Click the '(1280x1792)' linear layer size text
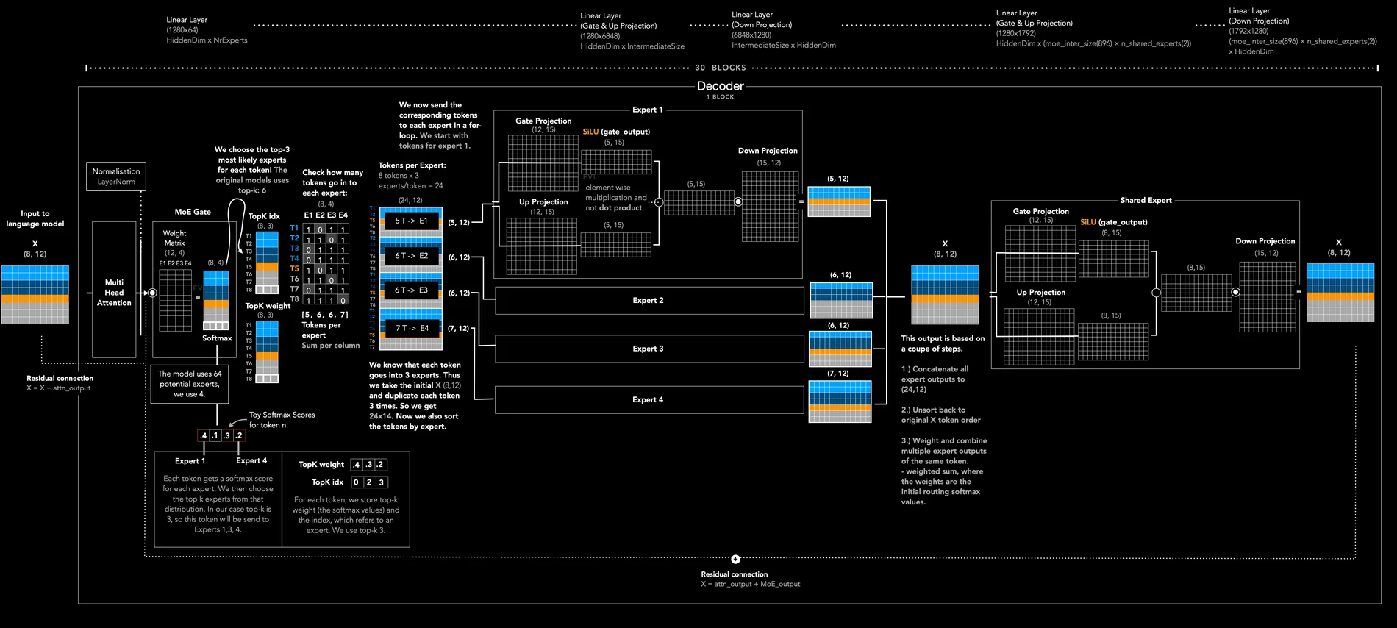Image resolution: width=1397 pixels, height=628 pixels. coord(1016,33)
